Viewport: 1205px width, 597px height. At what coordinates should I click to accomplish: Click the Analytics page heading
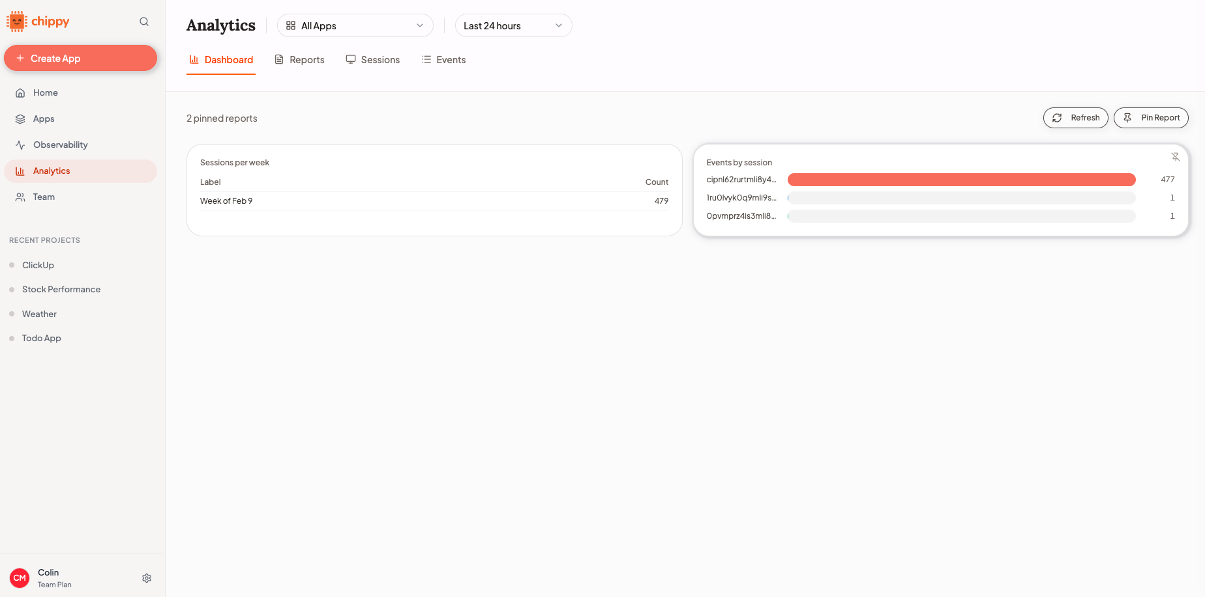[221, 25]
